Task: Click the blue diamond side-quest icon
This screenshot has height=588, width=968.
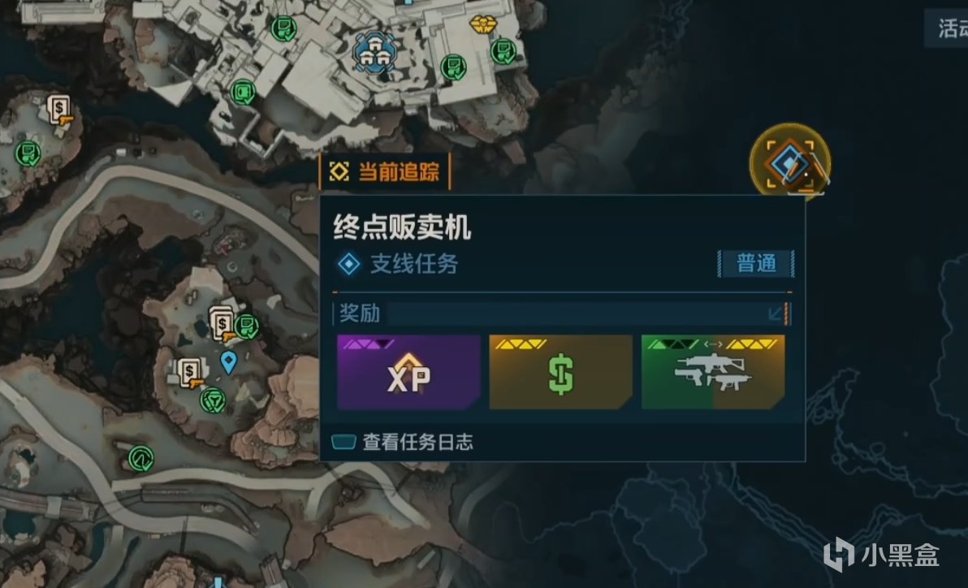Action: click(x=349, y=264)
